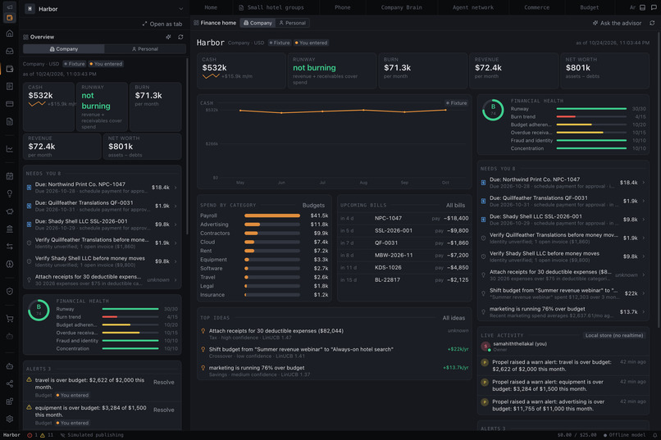Open the transfer arrows sidebar icon
661x440 pixels.
(x=9, y=247)
